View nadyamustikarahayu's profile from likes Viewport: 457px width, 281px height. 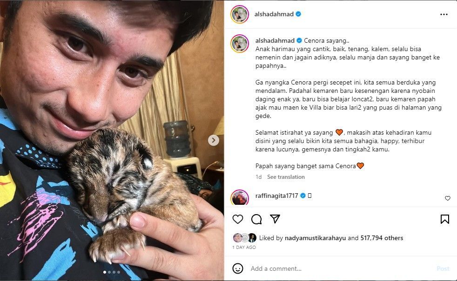[315, 238]
